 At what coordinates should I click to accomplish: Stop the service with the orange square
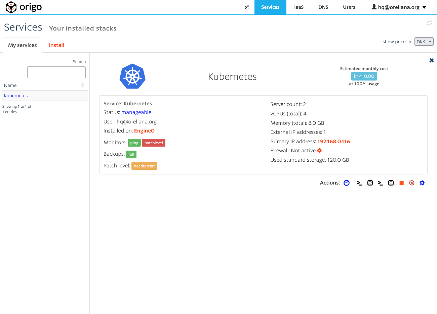(x=401, y=183)
